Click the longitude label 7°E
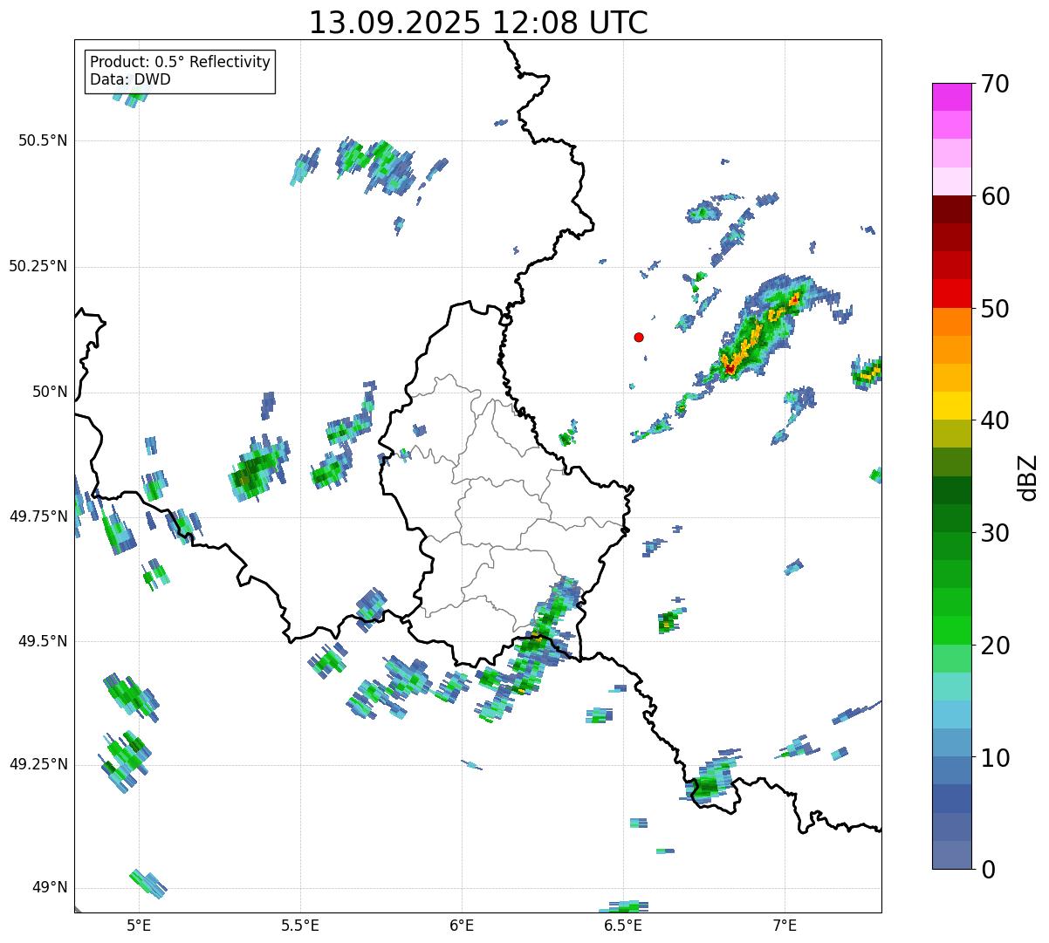This screenshot has width=1049, height=943. 785,925
